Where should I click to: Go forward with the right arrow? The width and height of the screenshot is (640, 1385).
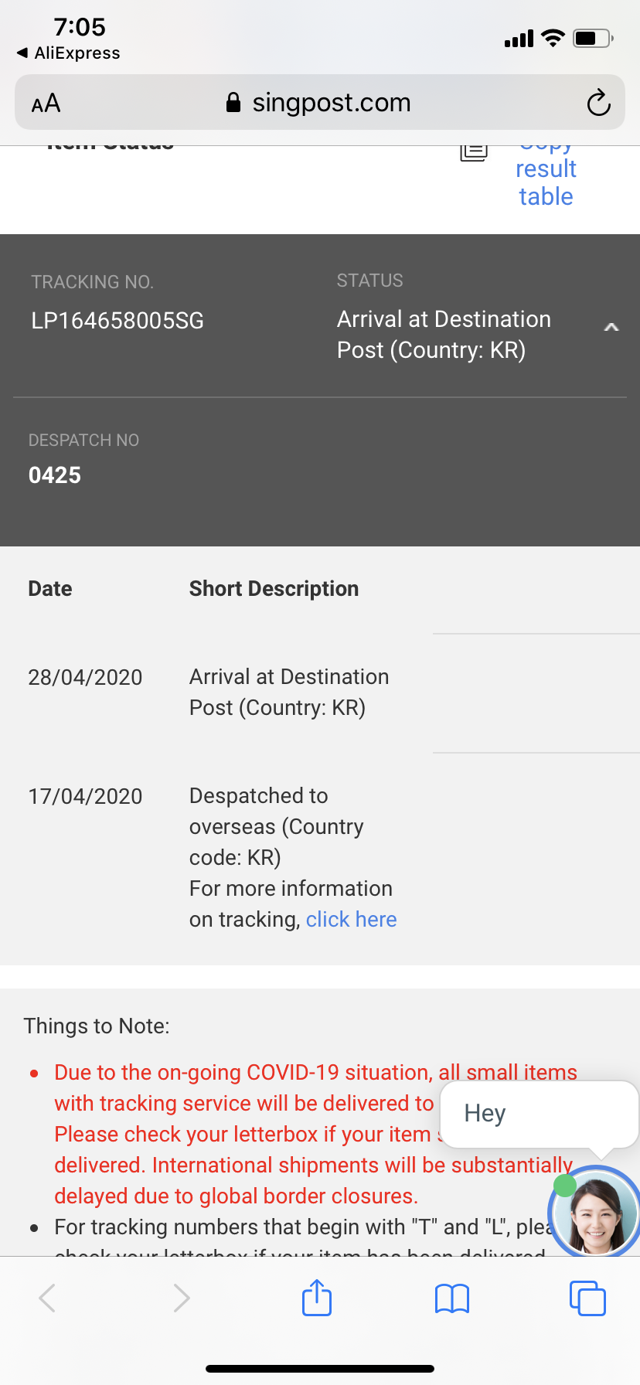[182, 1298]
